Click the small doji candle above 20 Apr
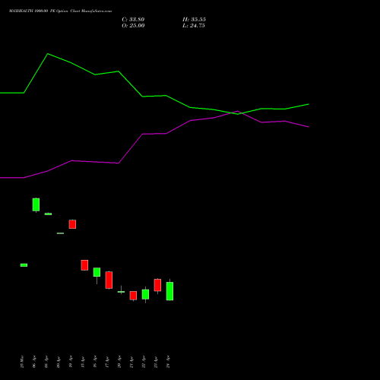 coord(121,292)
